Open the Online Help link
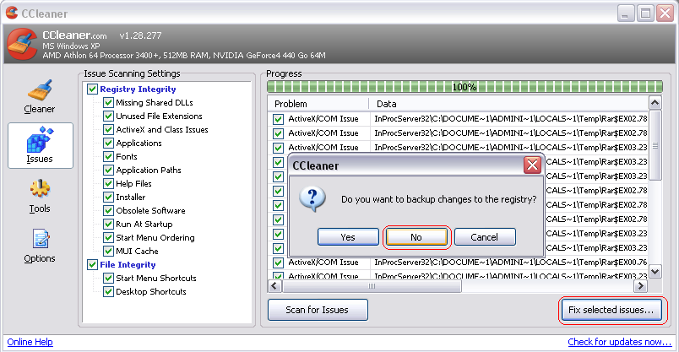Image resolution: width=679 pixels, height=352 pixels. tap(30, 342)
